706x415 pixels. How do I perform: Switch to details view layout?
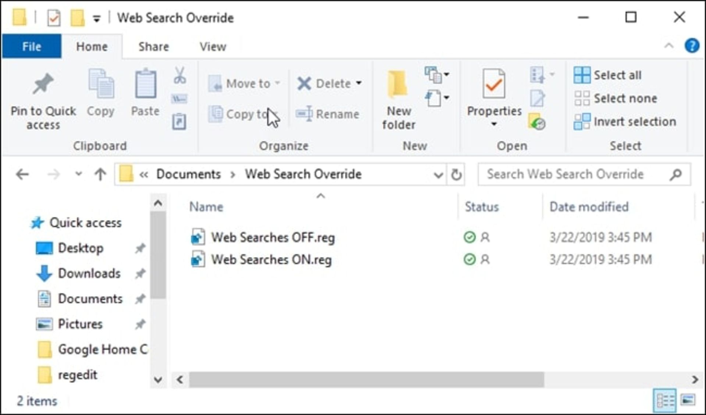[665, 400]
